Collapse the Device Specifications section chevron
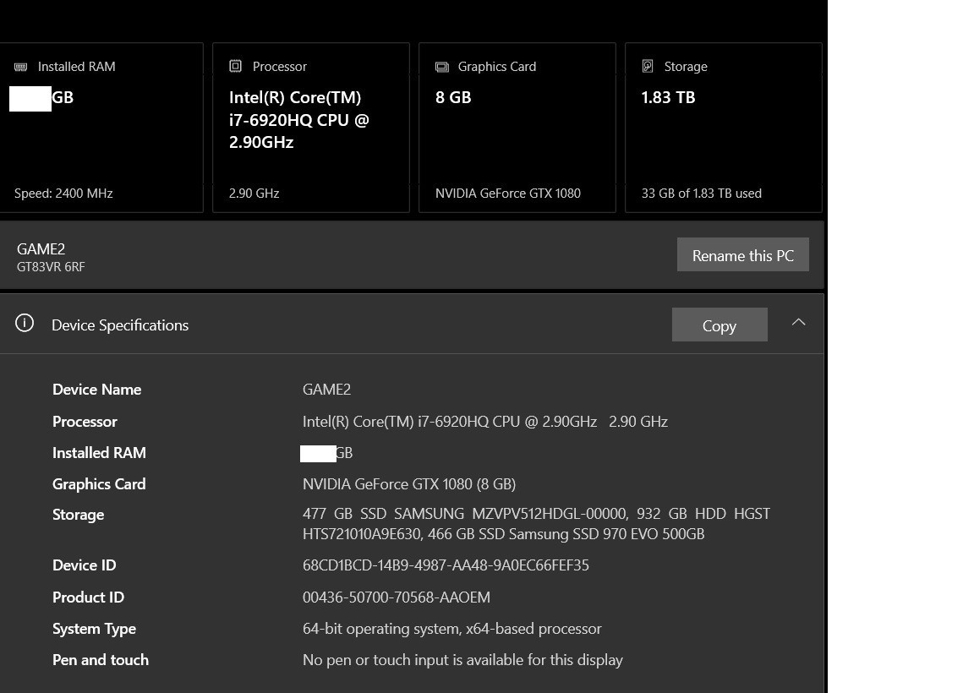 coord(798,322)
